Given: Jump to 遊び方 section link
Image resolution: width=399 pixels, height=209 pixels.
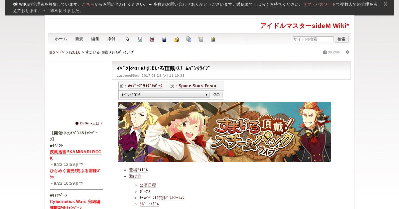Looking at the screenshot, I should click(135, 176).
